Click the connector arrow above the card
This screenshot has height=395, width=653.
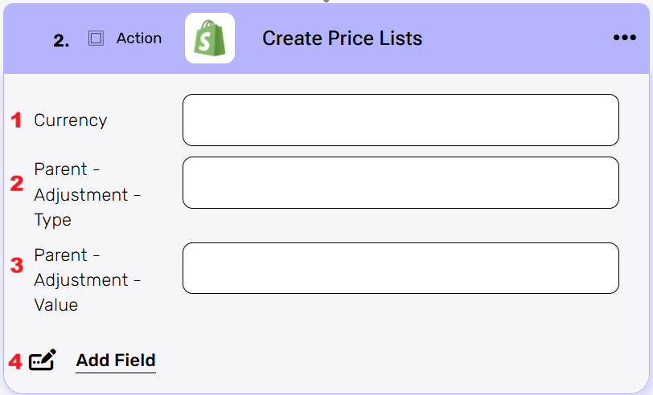pyautogui.click(x=326, y=2)
